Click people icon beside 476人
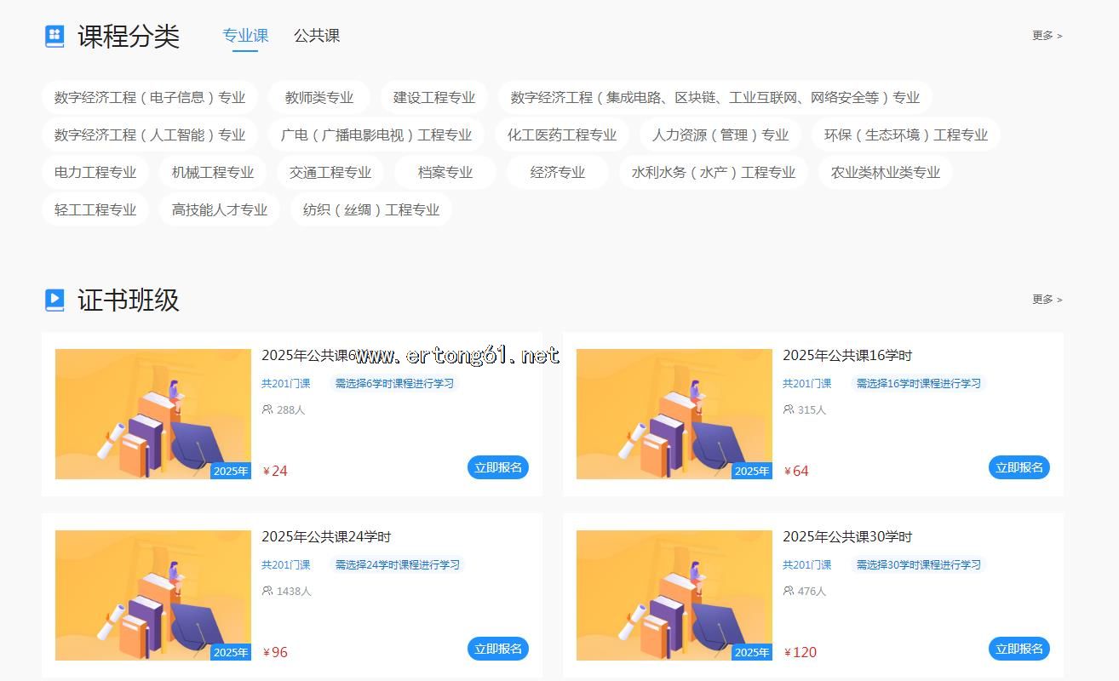The height and width of the screenshot is (681, 1119). [789, 591]
